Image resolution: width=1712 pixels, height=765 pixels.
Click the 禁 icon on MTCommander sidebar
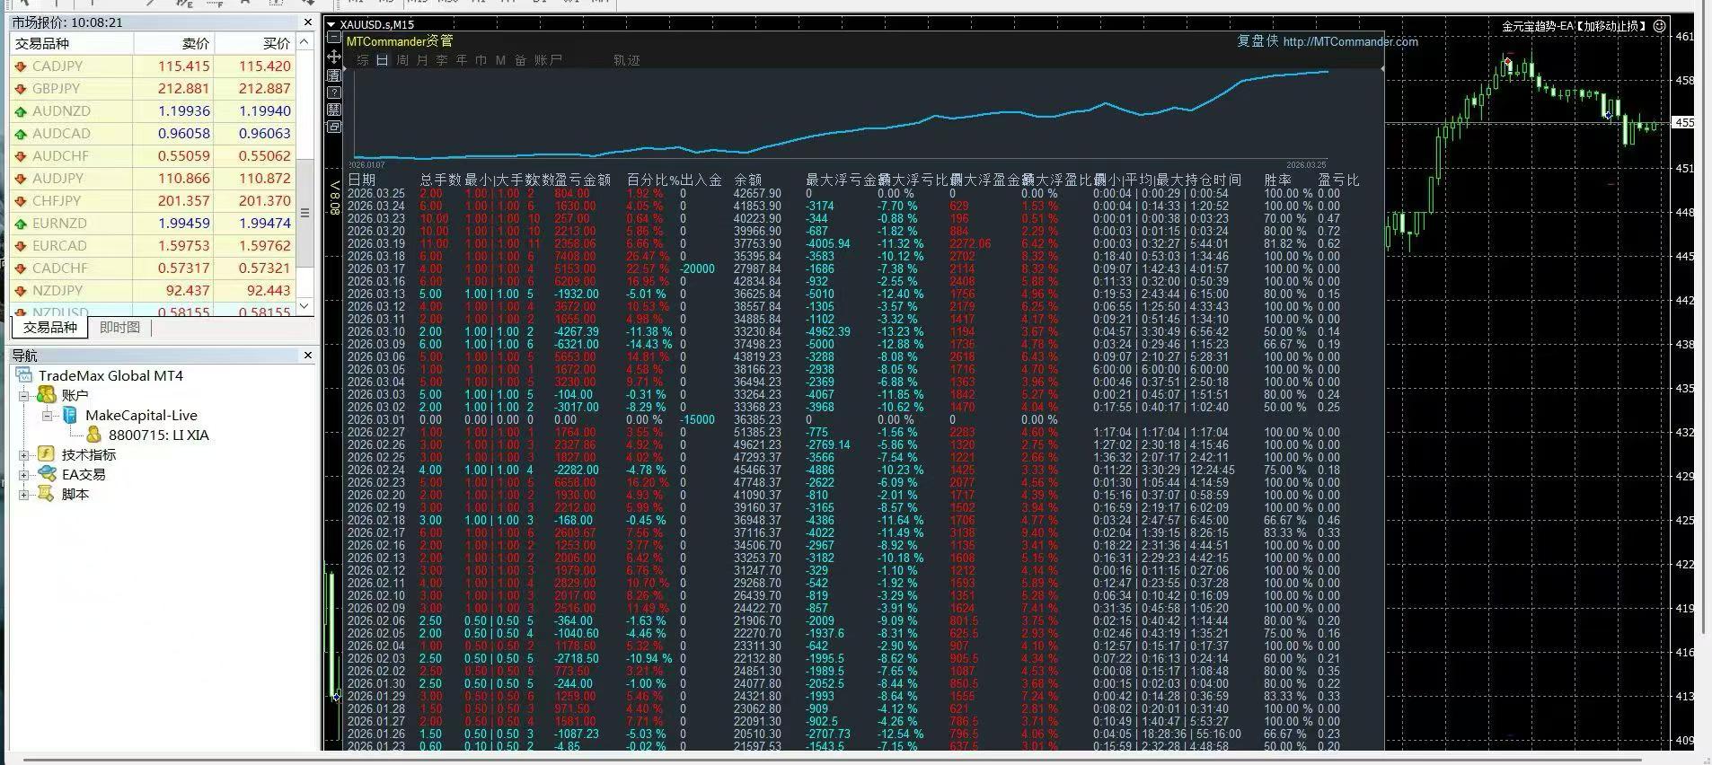pos(334,110)
